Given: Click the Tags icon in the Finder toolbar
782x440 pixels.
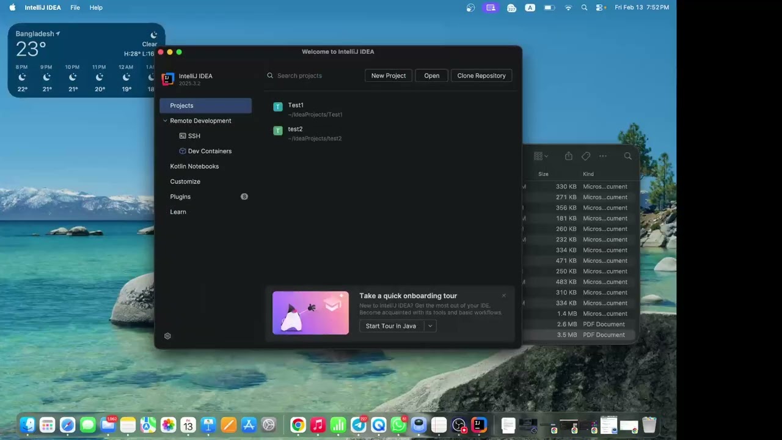Looking at the screenshot, I should [586, 156].
